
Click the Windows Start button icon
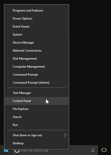coord(6,151)
